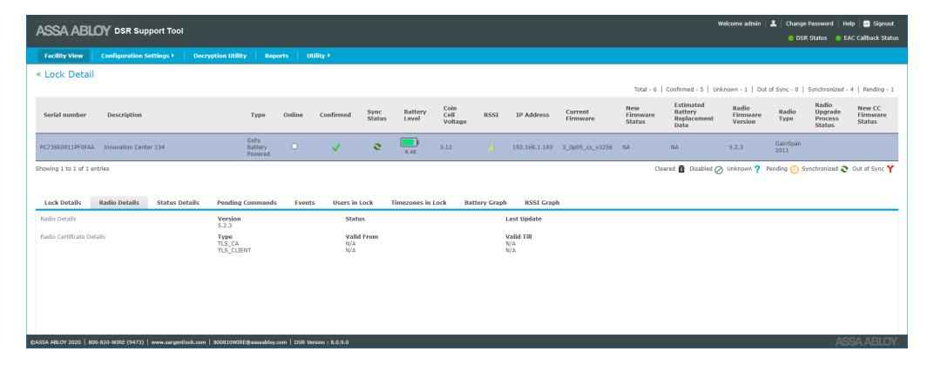
Task: Click the Showing 1 to 1 of 1 entries text
Action: click(72, 169)
